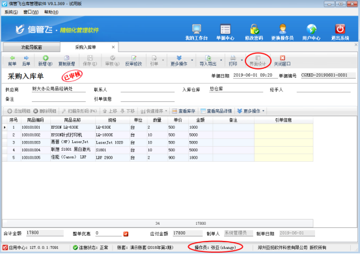Click 查看库存 button in detail toolbar
The image size is (360, 254).
click(x=184, y=111)
